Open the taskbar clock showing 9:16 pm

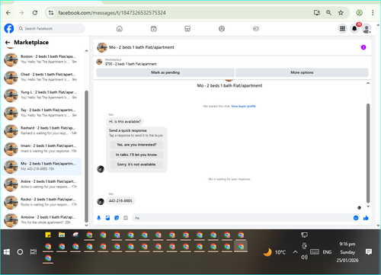347,252
